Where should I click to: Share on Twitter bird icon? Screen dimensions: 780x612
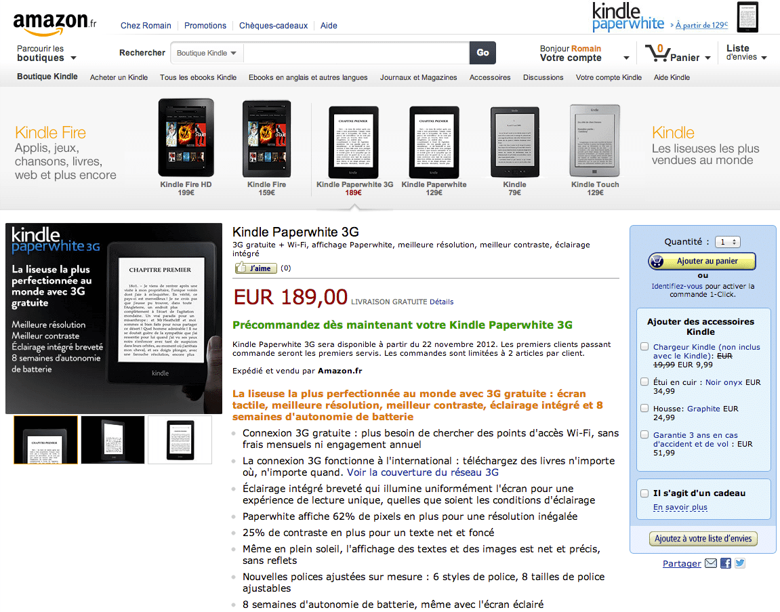(x=740, y=563)
